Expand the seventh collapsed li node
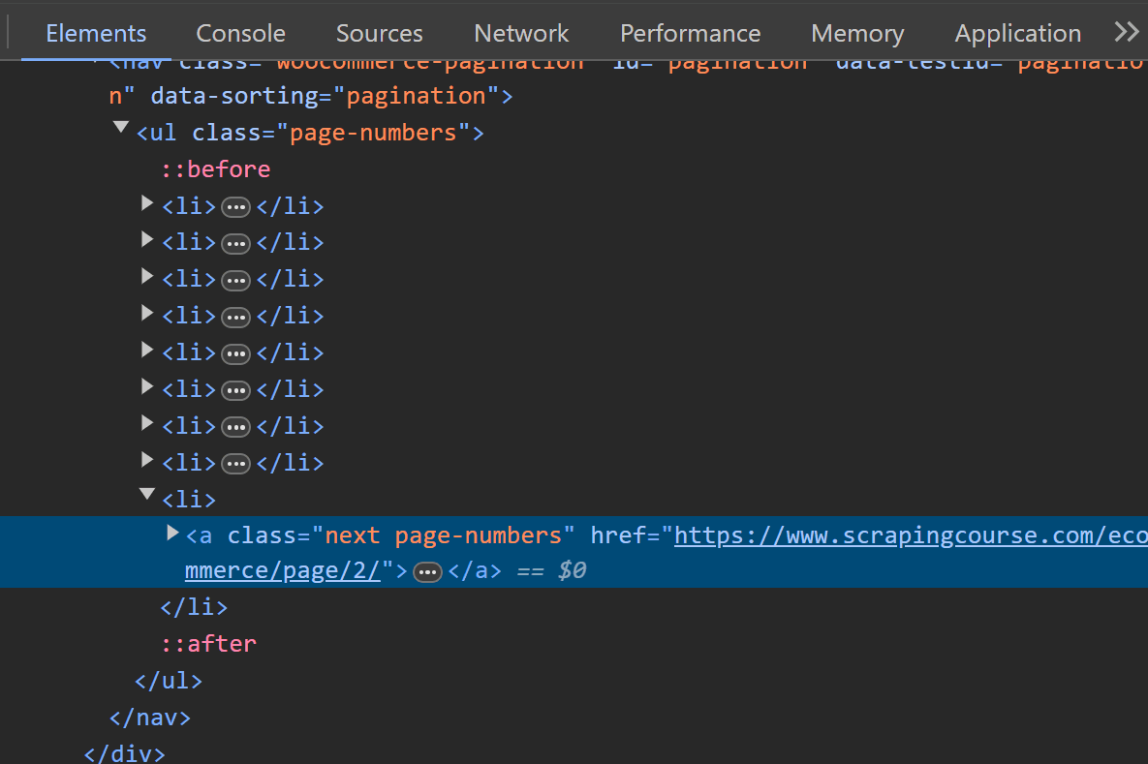Viewport: 1148px width, 764px height. 147,423
